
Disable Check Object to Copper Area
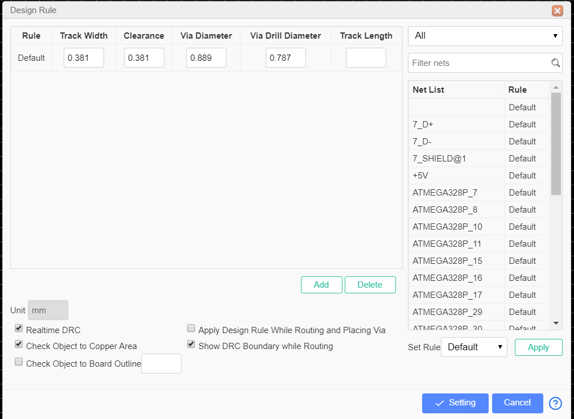pos(19,345)
